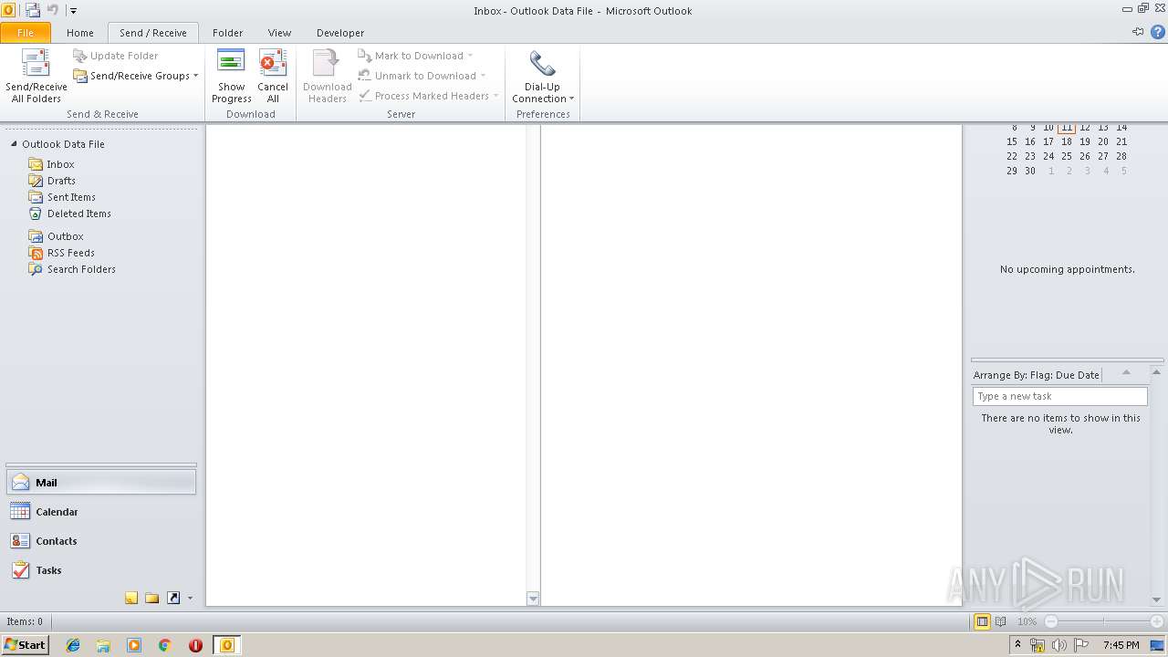Select calendar date 30
Viewport: 1168px width, 657px height.
click(x=1029, y=171)
